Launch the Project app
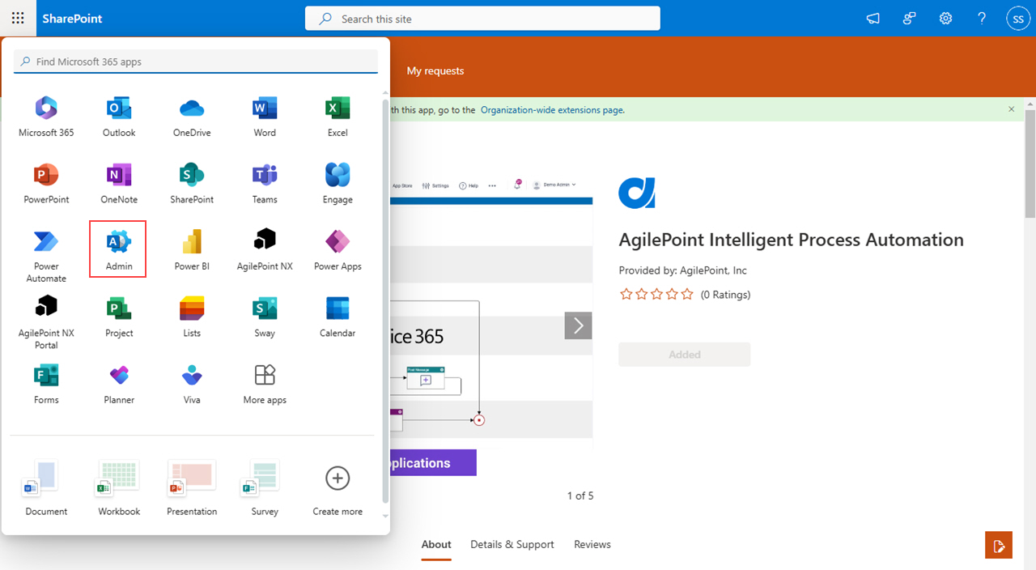 point(119,317)
